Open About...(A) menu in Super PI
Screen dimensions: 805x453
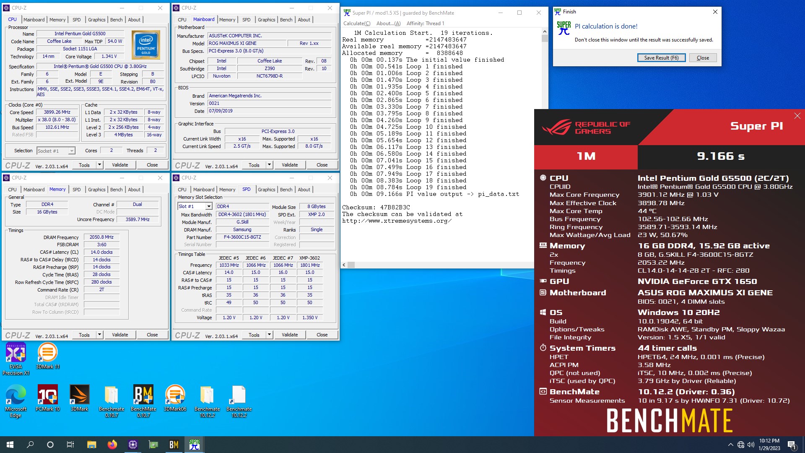[388, 23]
